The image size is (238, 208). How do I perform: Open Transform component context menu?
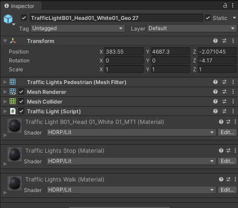click(233, 41)
